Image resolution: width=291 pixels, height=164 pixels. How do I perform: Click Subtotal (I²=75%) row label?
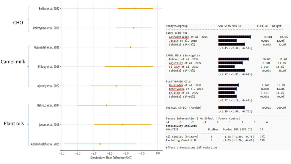pyautogui.click(x=182, y=44)
